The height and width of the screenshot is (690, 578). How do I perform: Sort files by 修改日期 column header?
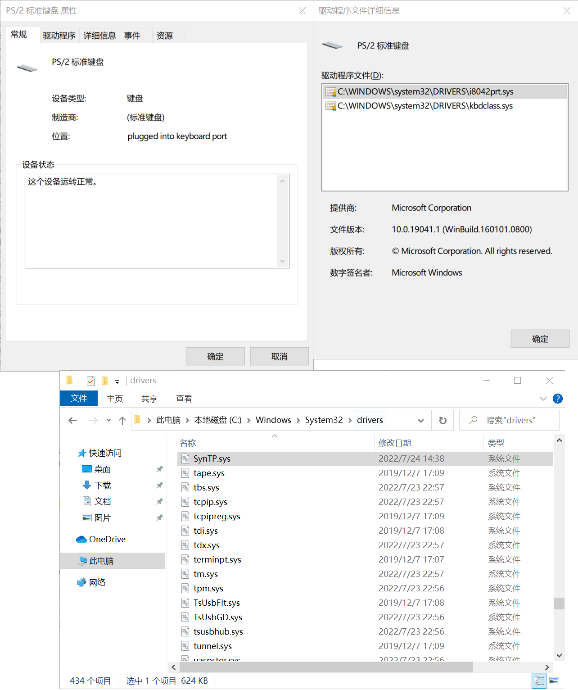[429, 443]
